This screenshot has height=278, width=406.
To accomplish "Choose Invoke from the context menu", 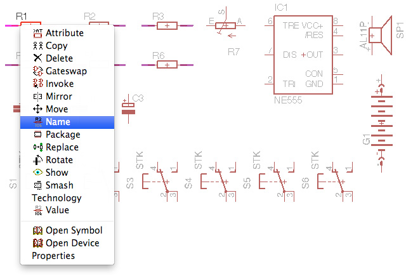I will tap(60, 84).
